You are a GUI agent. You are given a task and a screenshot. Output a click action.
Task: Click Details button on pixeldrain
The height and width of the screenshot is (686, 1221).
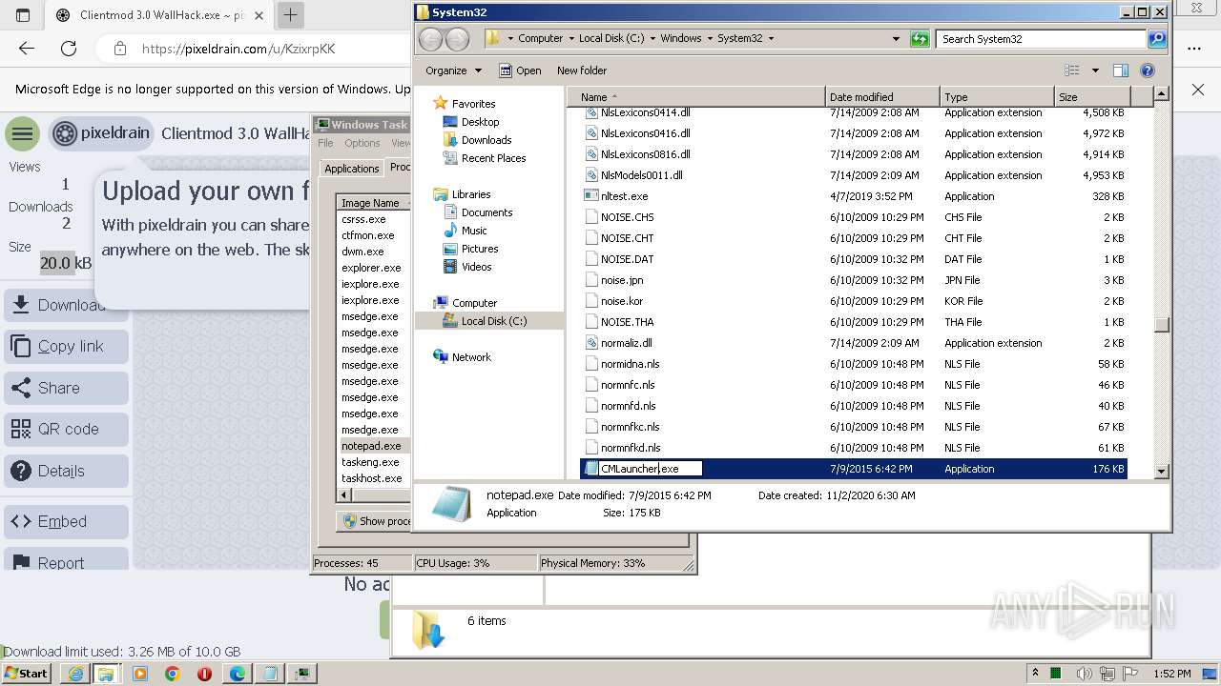(67, 472)
